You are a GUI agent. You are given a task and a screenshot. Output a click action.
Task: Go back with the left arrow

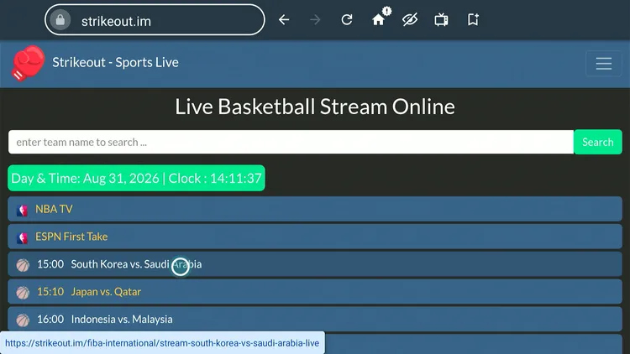pos(284,19)
